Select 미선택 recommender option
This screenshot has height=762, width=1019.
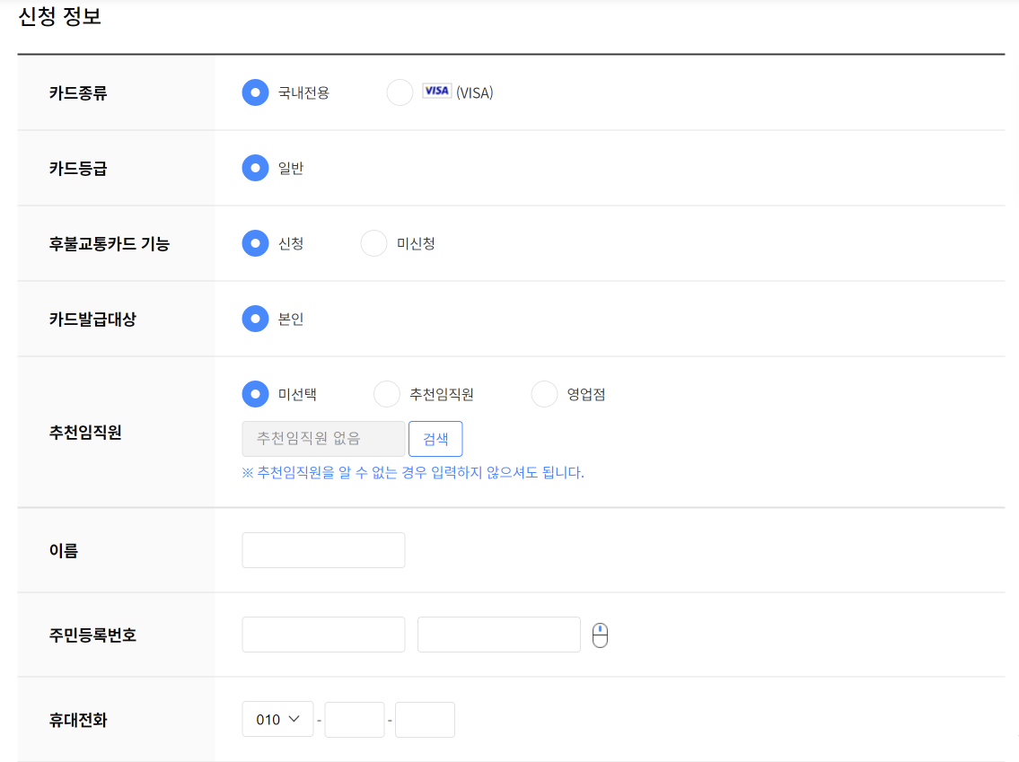pos(254,393)
